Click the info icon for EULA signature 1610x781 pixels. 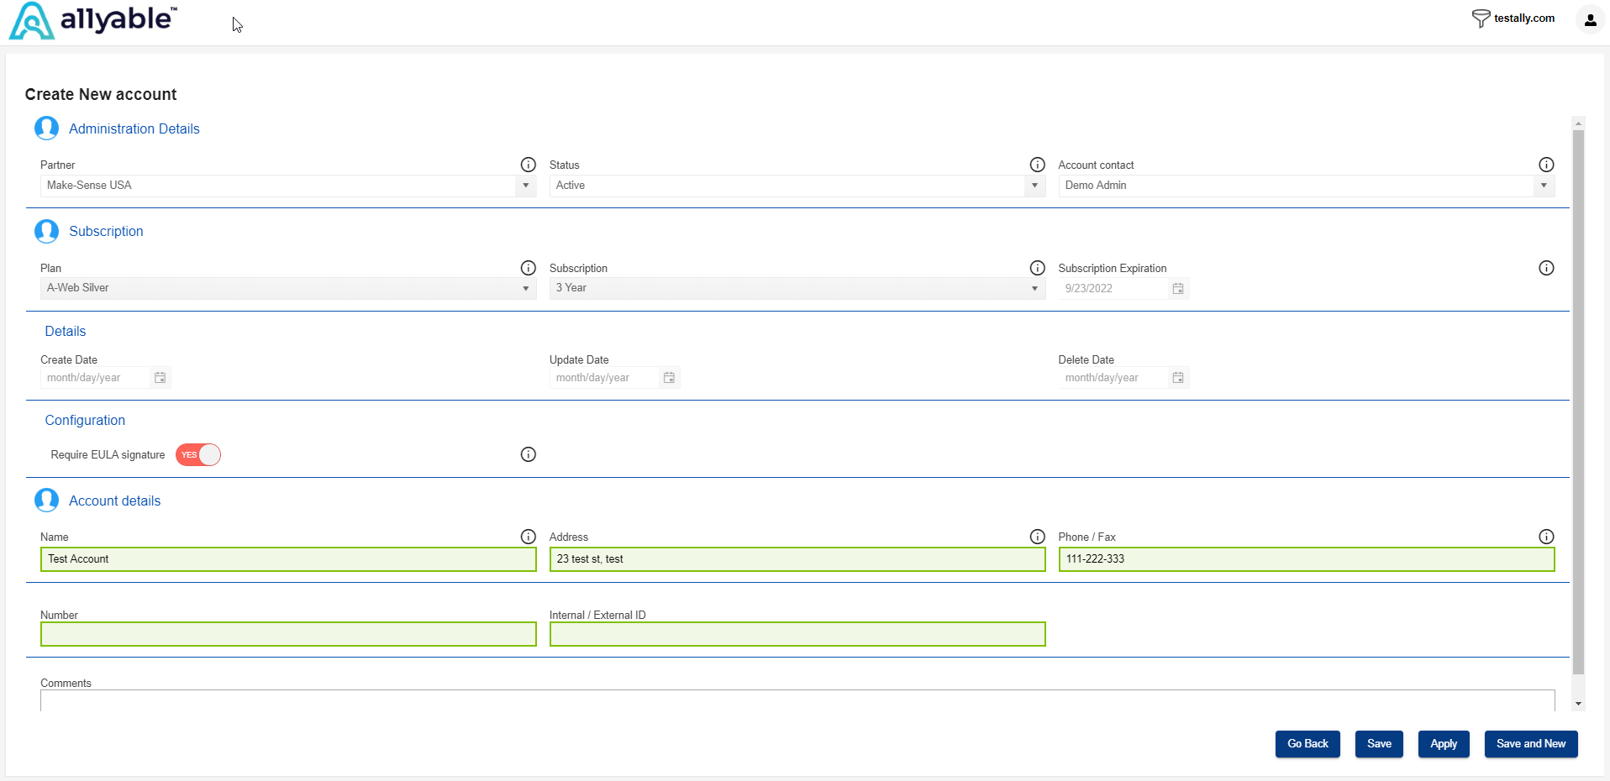(528, 454)
